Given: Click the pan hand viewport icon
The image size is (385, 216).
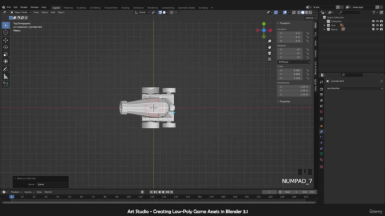Looking at the screenshot, I should click(269, 47).
